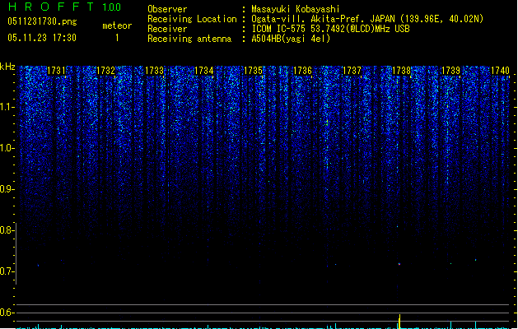This screenshot has height=329, width=518.
Task: Click the yellow signal peak spike at bottom
Action: pyautogui.click(x=399, y=322)
